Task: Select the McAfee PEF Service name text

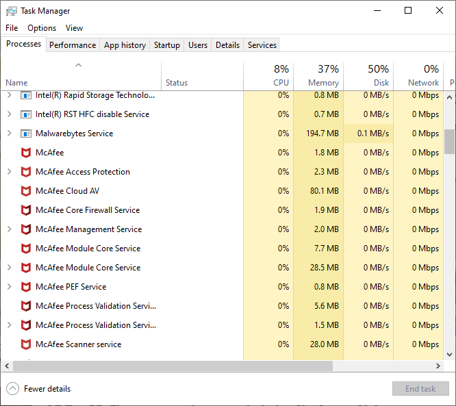Action: point(71,287)
